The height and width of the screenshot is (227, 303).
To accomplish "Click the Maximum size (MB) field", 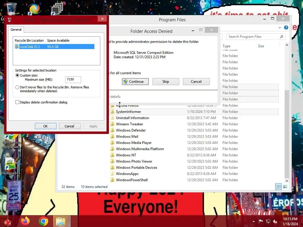I will [73, 79].
